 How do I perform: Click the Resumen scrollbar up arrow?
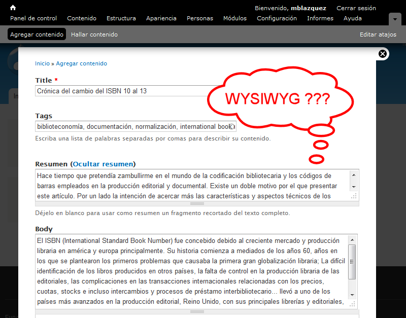click(x=354, y=174)
